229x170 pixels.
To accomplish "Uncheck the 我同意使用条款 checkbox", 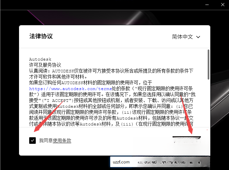I will (32, 141).
